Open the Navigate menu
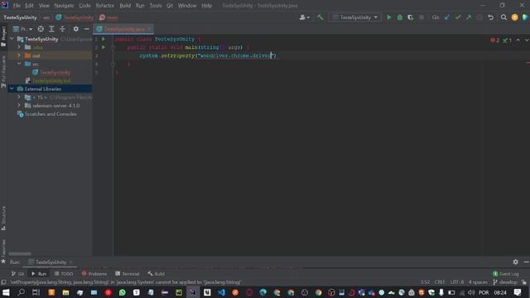This screenshot has height=298, width=530. click(64, 6)
